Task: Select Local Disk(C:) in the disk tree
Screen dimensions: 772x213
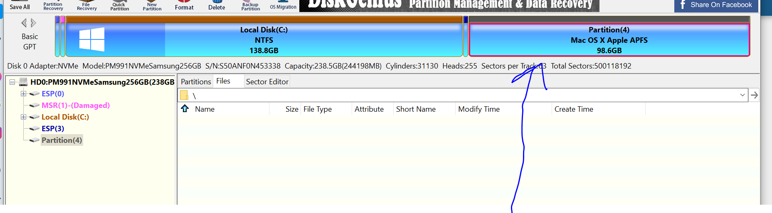Action: click(x=65, y=117)
